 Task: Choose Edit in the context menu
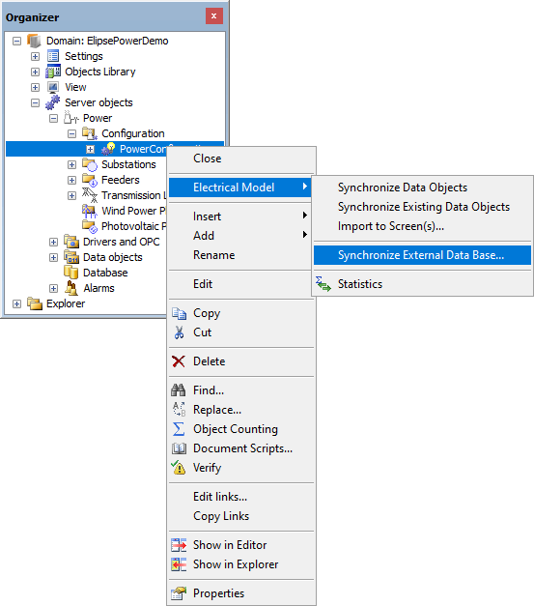(x=241, y=284)
